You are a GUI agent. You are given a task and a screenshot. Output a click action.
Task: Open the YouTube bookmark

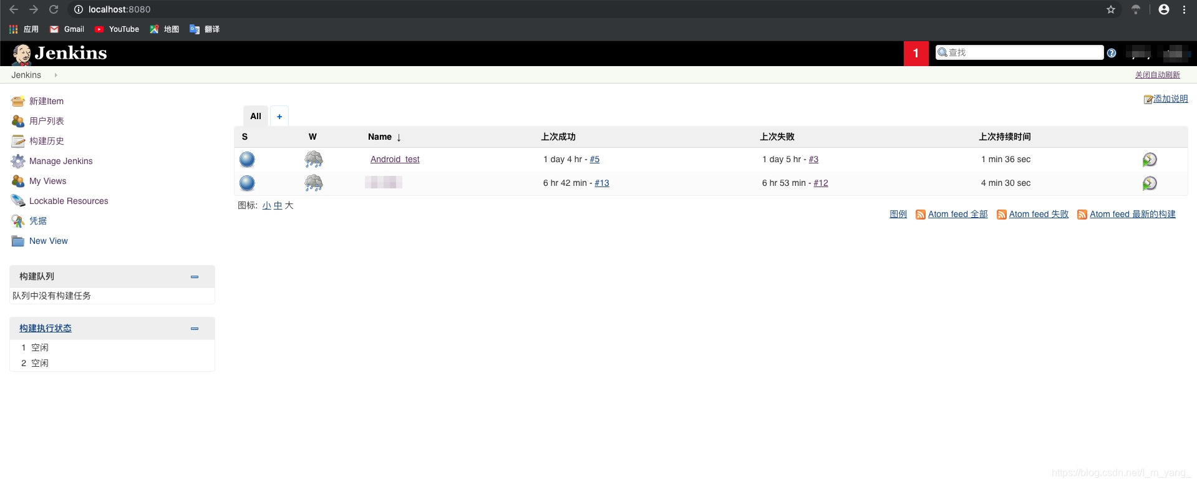(x=117, y=29)
